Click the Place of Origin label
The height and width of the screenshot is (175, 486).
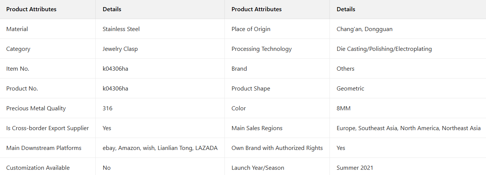click(x=251, y=29)
